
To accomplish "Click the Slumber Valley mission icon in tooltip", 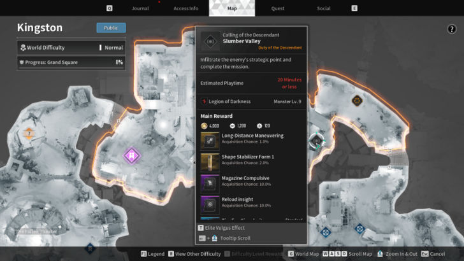I will pyautogui.click(x=210, y=40).
